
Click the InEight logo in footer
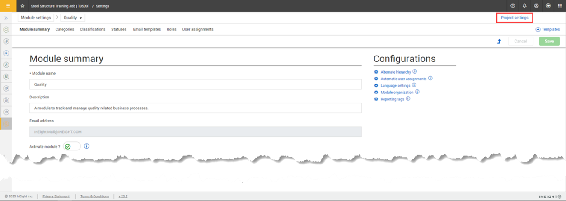(550, 197)
